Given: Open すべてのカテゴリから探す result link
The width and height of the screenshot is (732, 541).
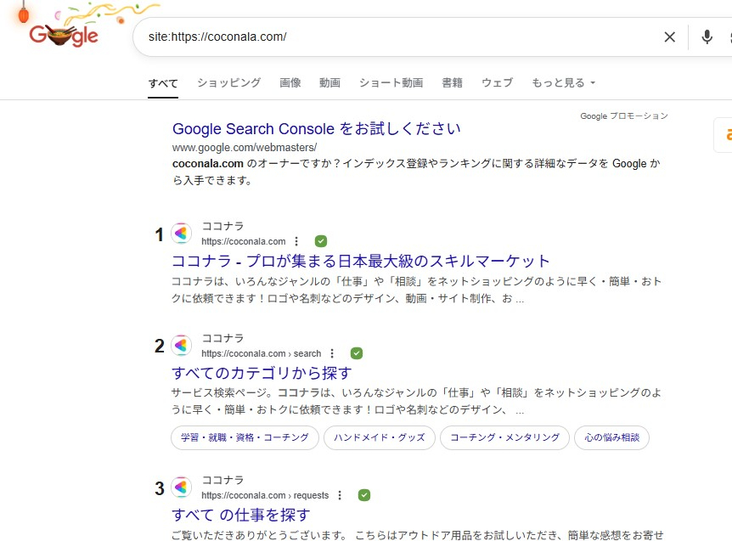Looking at the screenshot, I should coord(262,373).
